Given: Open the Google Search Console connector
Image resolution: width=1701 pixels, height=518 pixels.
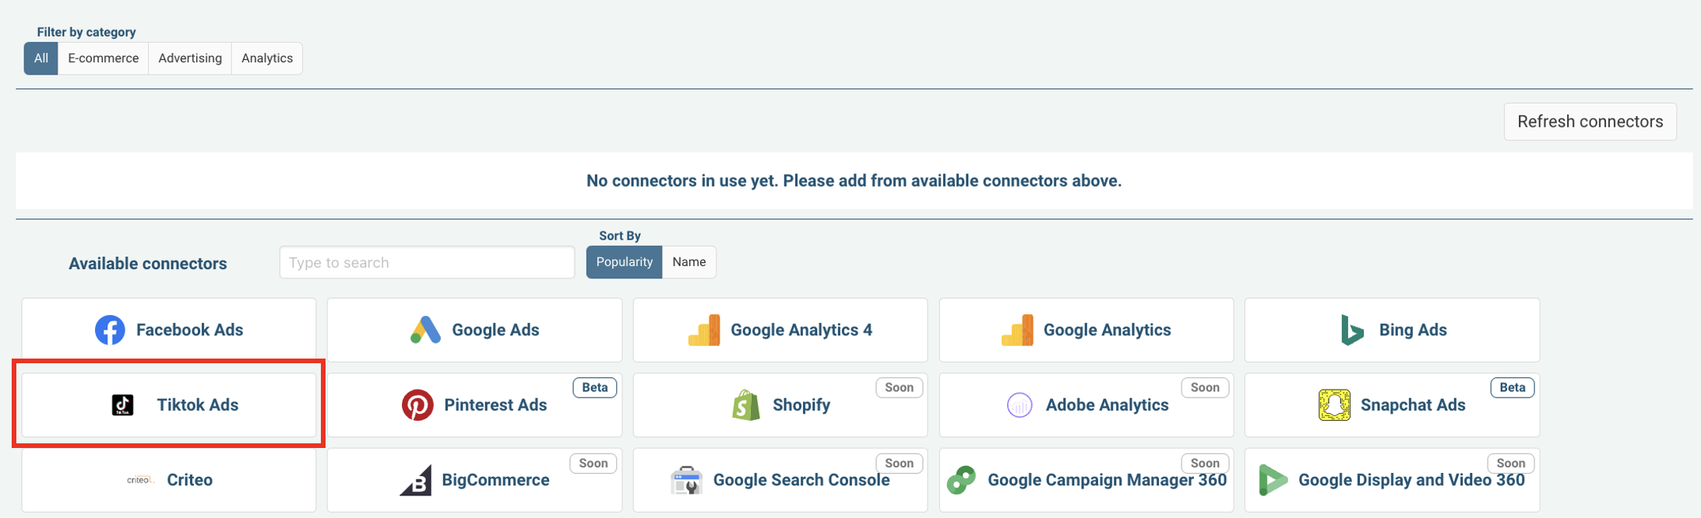Looking at the screenshot, I should (x=780, y=480).
